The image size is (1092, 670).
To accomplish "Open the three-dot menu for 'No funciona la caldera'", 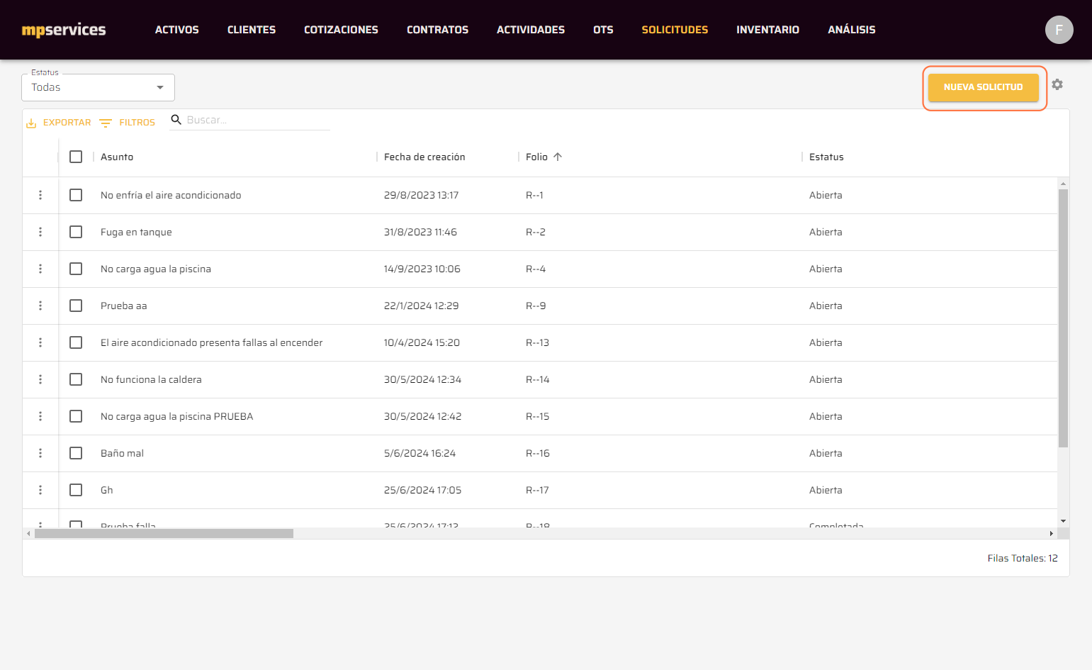I will pos(40,379).
